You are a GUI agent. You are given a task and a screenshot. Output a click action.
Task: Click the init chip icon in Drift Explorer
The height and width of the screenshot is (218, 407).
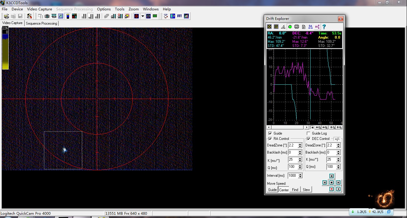(x=297, y=27)
